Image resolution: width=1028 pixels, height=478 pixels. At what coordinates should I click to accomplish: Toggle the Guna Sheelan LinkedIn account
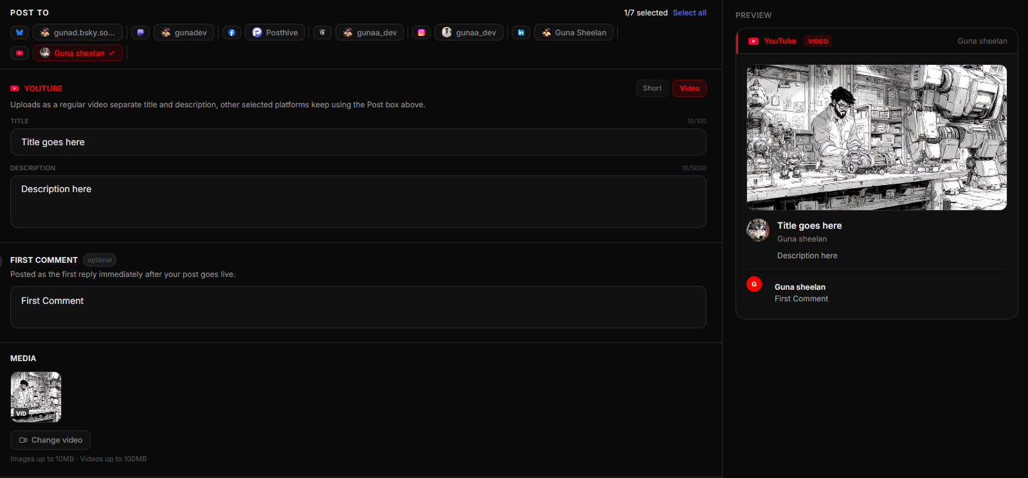point(574,33)
